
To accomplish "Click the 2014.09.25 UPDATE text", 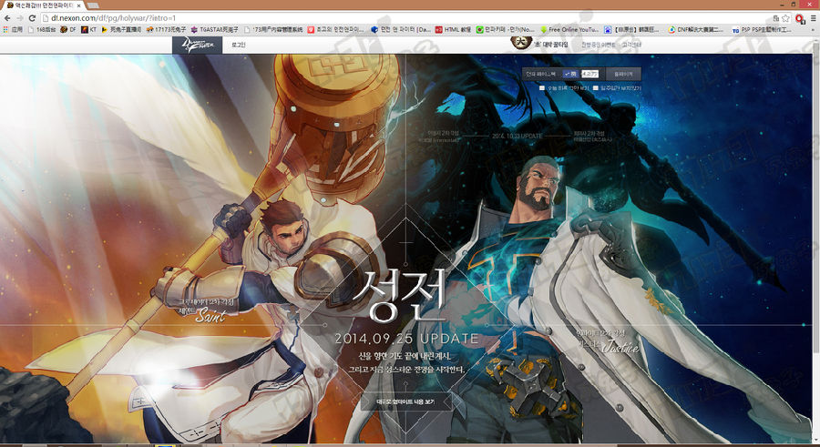I will [407, 339].
